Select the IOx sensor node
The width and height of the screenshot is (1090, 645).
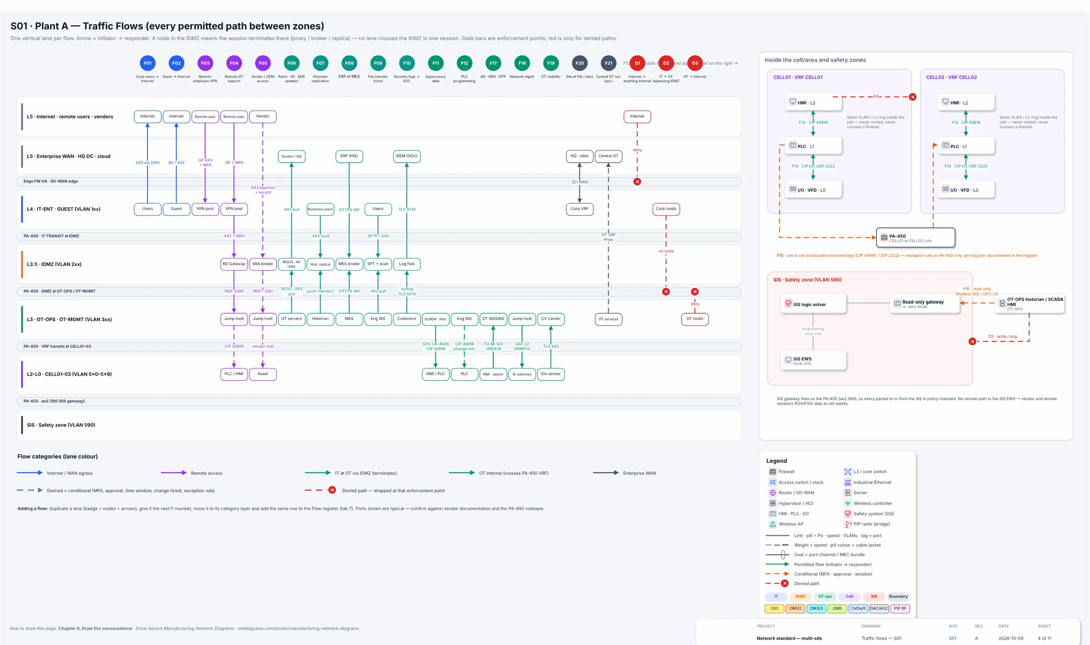tap(550, 374)
